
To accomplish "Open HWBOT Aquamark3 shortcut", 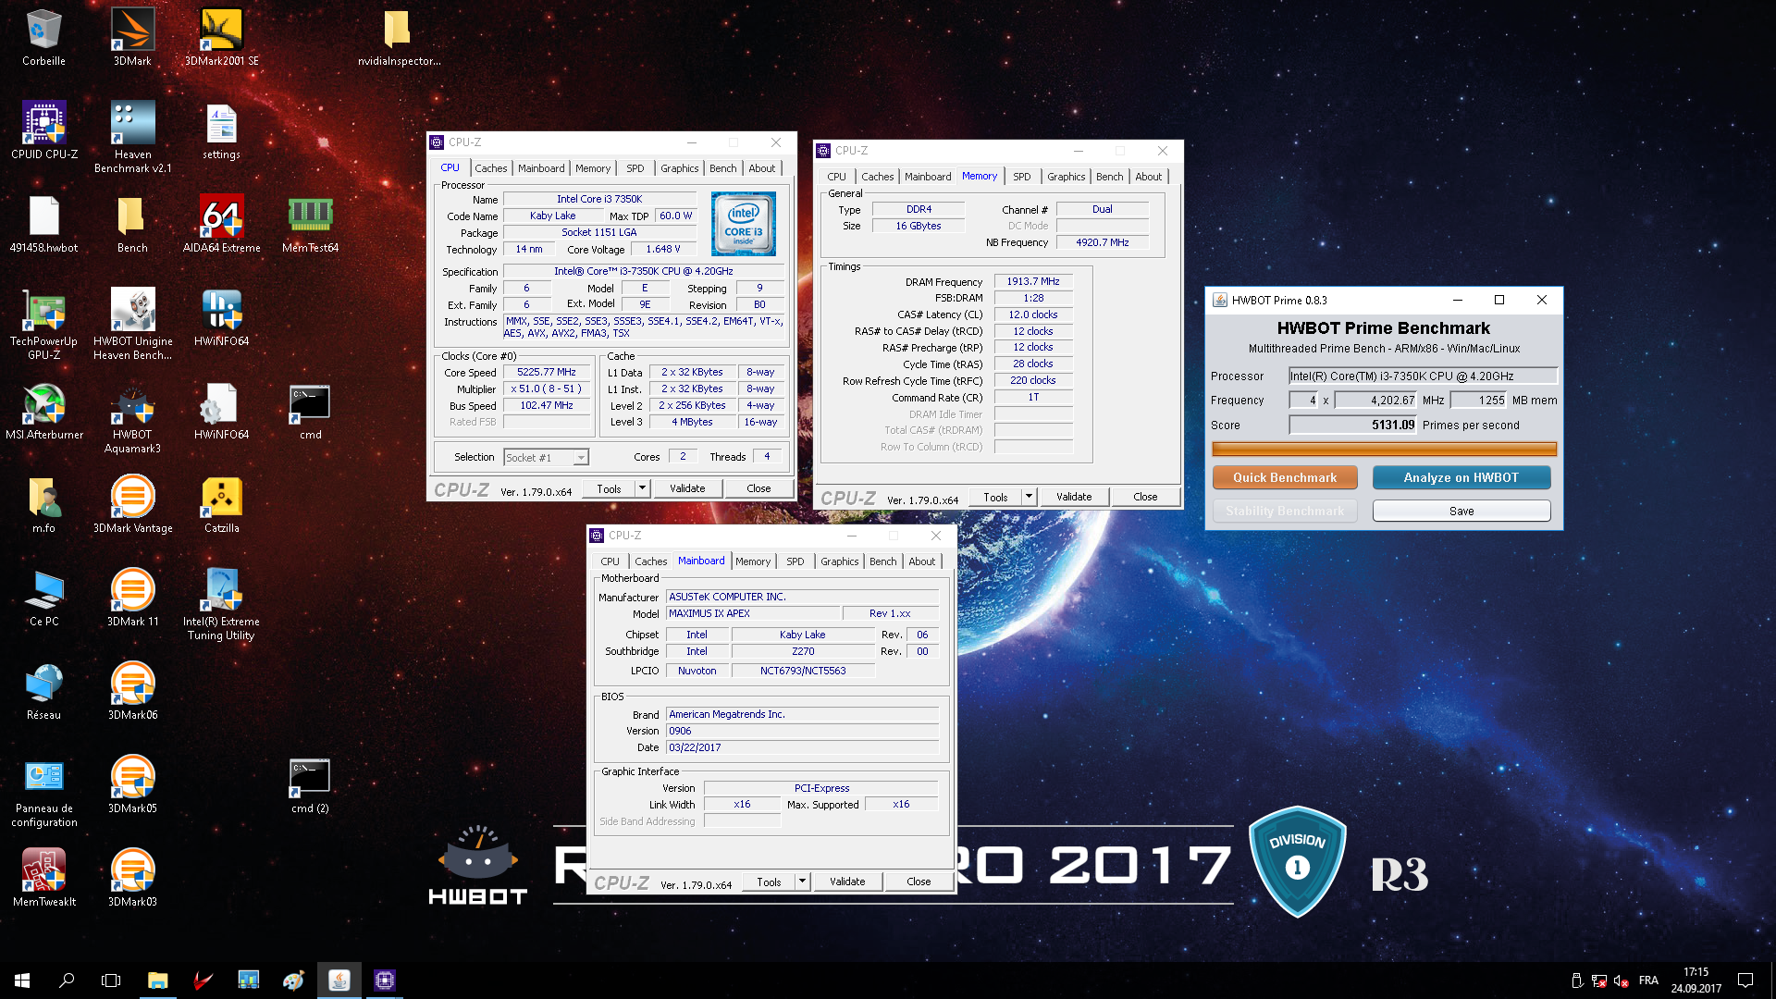I will point(132,417).
